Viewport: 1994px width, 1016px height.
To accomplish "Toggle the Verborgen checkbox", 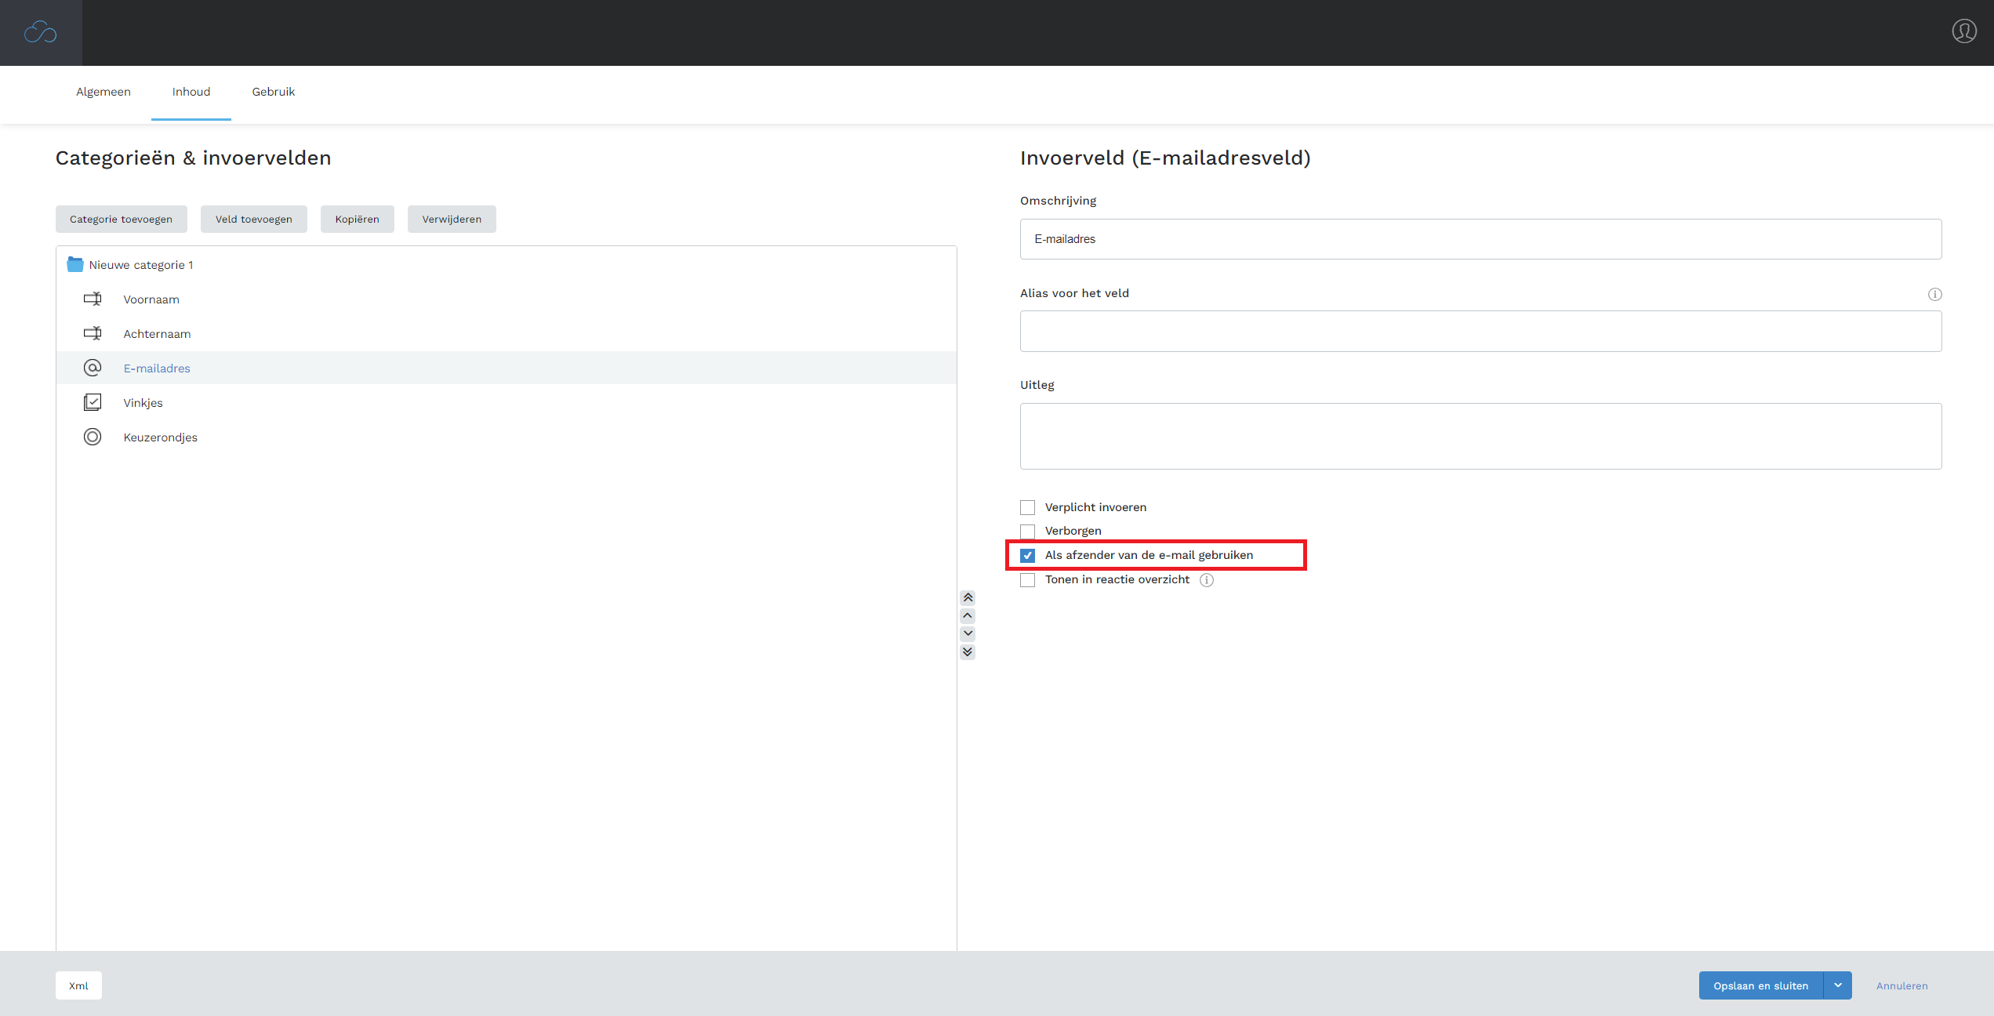I will click(x=1027, y=531).
